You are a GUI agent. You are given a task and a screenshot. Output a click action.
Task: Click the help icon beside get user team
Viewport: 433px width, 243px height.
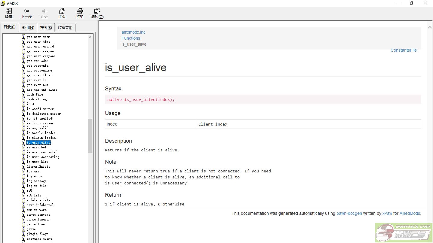tap(23, 37)
